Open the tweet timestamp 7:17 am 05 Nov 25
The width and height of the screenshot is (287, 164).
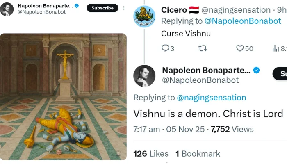[x=169, y=129]
